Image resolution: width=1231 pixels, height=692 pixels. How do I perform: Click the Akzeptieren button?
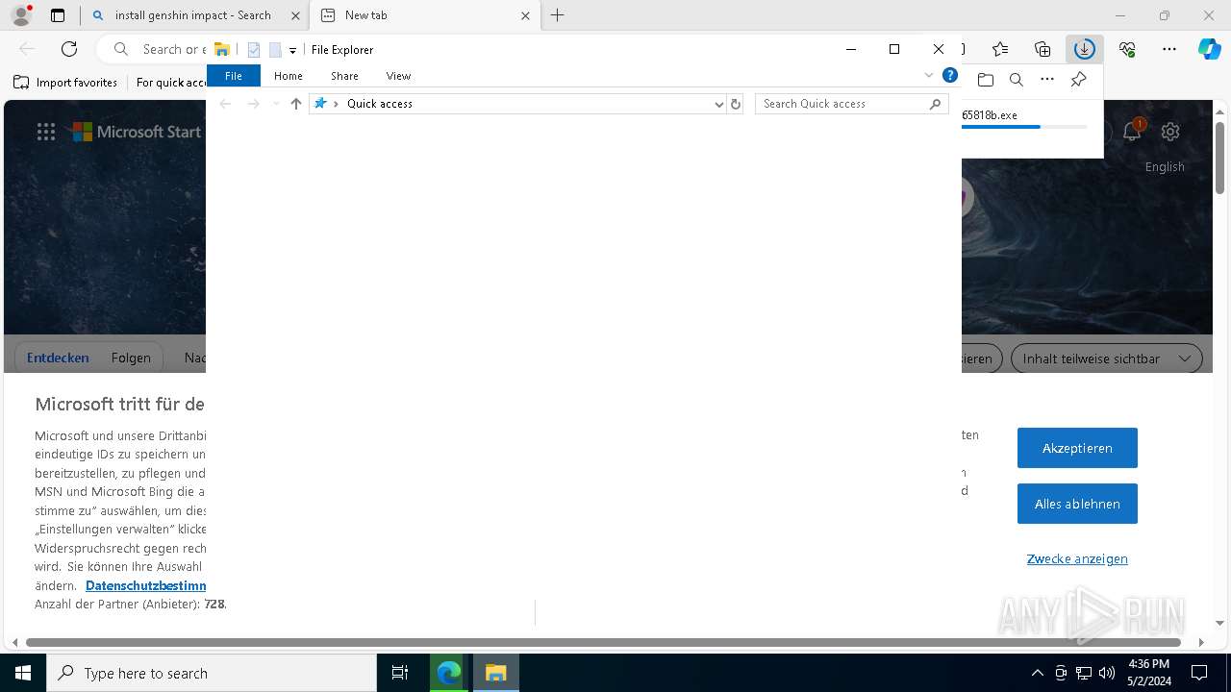[x=1077, y=448]
